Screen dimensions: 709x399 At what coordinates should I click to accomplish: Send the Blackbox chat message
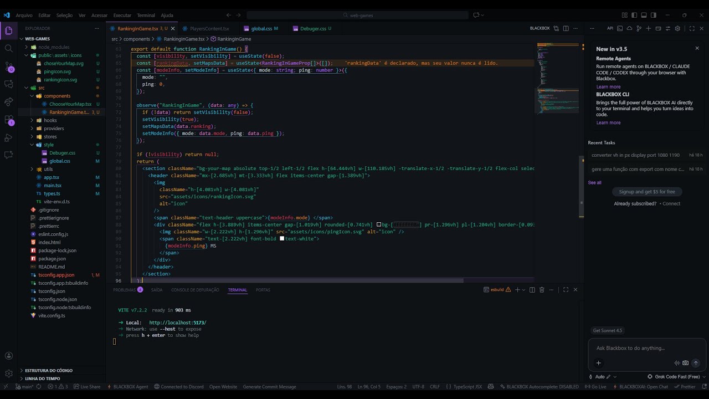696,363
